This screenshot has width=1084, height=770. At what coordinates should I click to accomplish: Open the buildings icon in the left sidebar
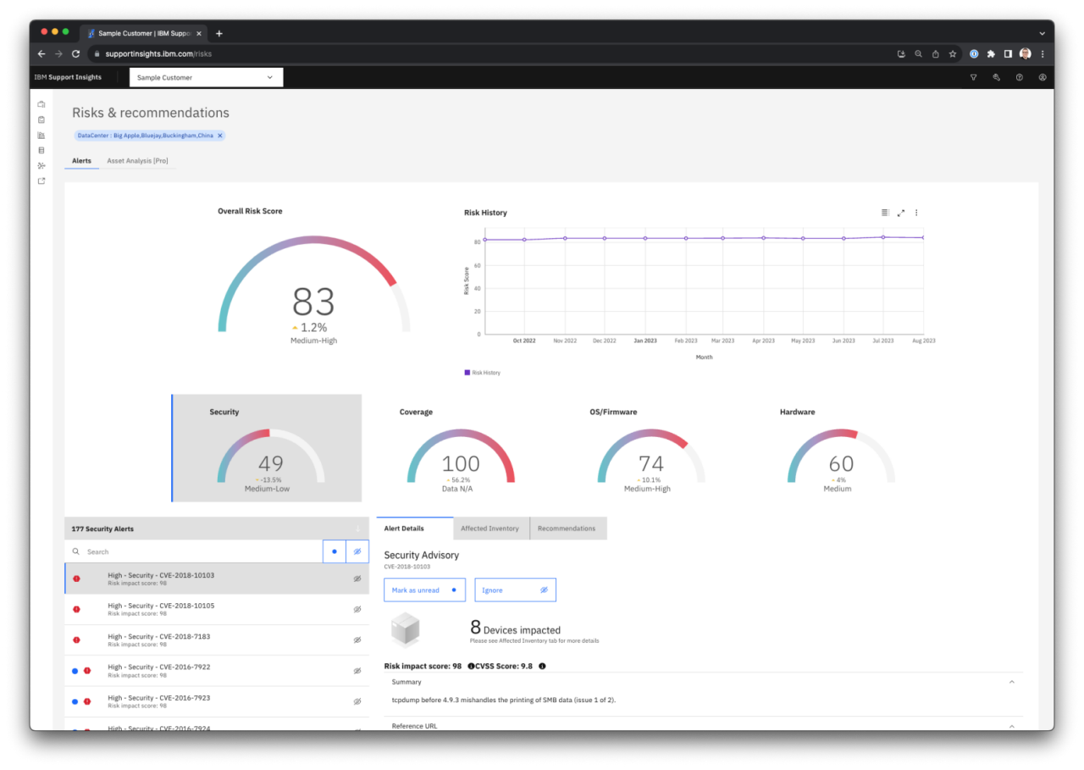pyautogui.click(x=41, y=135)
